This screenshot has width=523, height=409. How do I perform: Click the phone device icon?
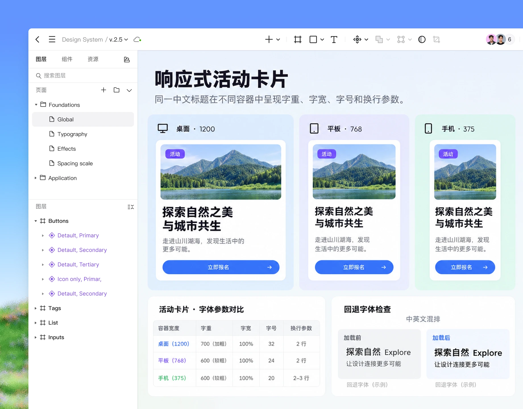pyautogui.click(x=428, y=129)
